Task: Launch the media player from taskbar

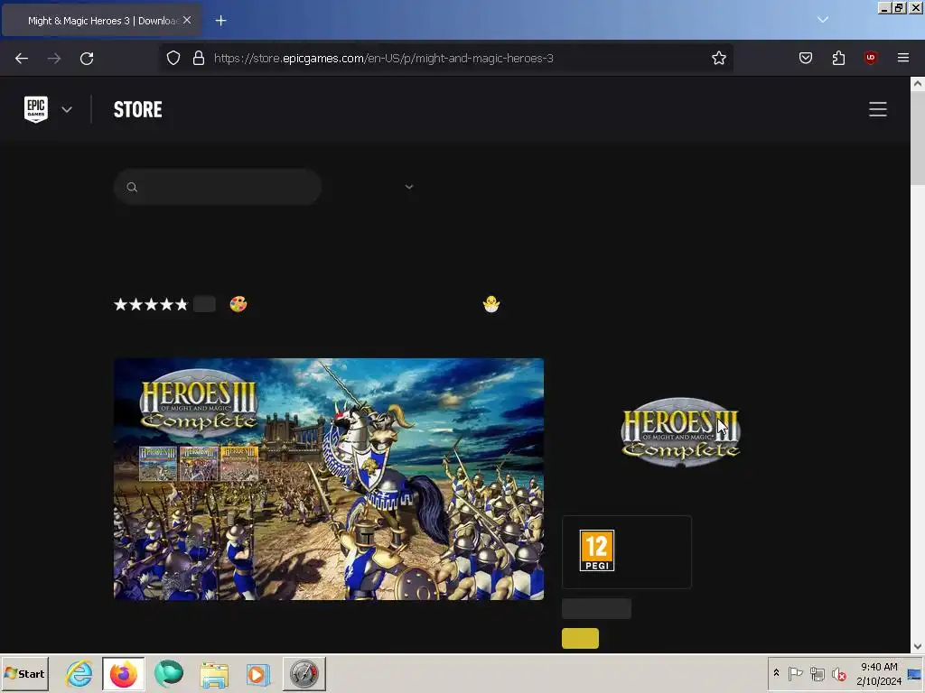Action: [x=258, y=673]
